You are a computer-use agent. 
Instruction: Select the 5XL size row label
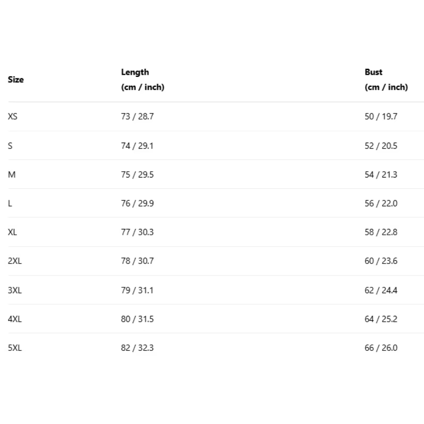15,348
